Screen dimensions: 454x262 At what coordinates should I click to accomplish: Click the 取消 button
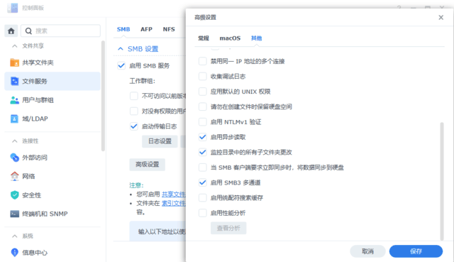(367, 251)
